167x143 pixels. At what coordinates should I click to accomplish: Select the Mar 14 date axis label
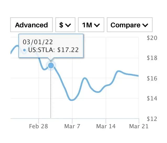106,126
